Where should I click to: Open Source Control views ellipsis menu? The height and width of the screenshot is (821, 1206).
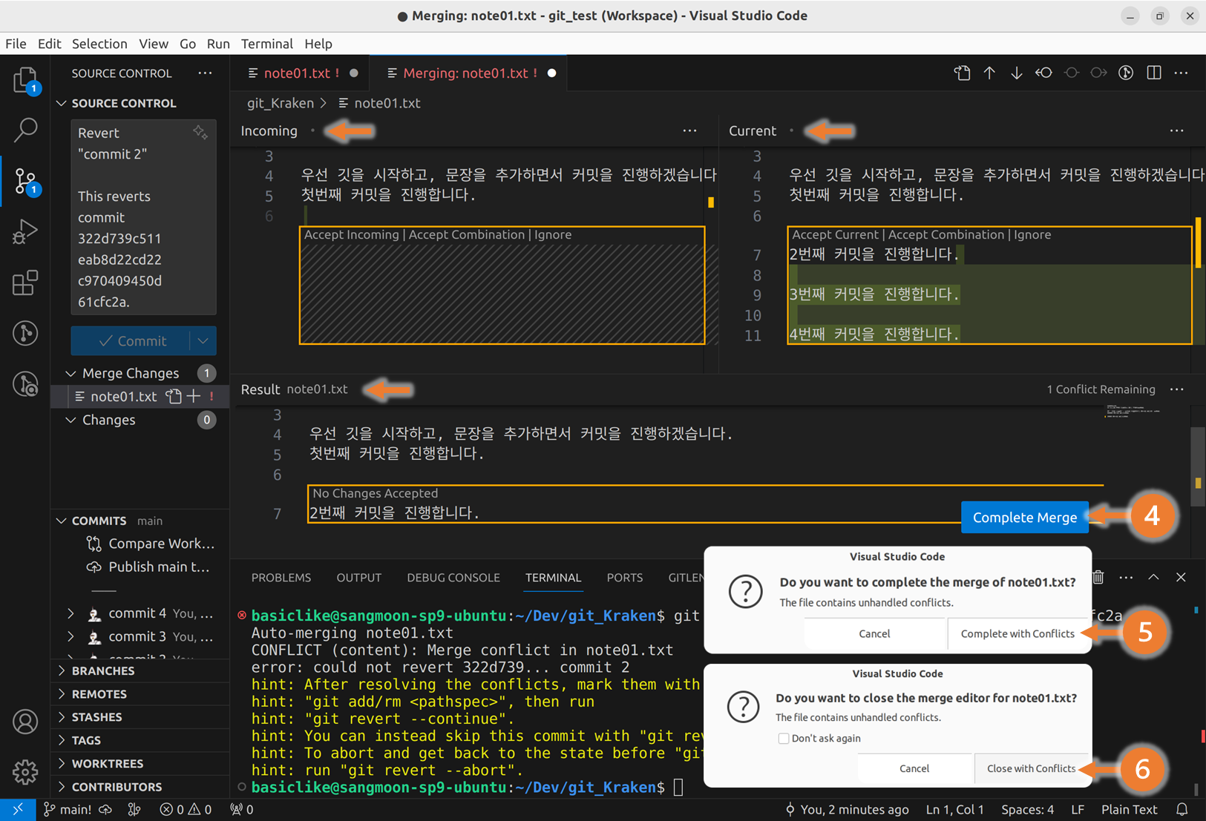tap(205, 73)
